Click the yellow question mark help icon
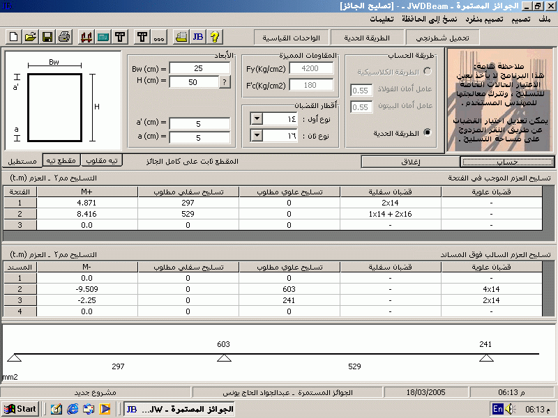This screenshot has height=418, width=558. [x=214, y=36]
